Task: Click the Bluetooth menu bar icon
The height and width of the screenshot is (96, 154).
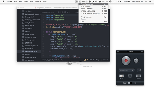Action: coord(114,1)
